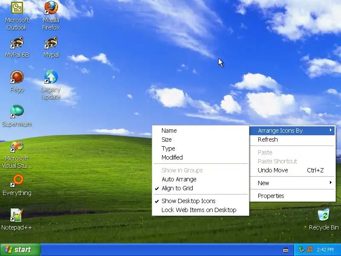Image resolution: width=341 pixels, height=256 pixels.
Task: Select the Pego desktop icon
Action: tap(17, 77)
